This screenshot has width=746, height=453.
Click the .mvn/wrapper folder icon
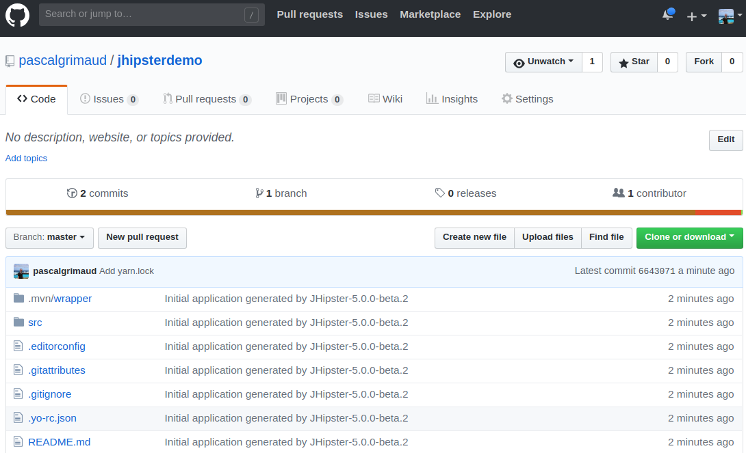pyautogui.click(x=18, y=299)
